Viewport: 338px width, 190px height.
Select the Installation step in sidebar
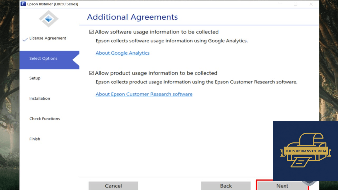tap(40, 98)
